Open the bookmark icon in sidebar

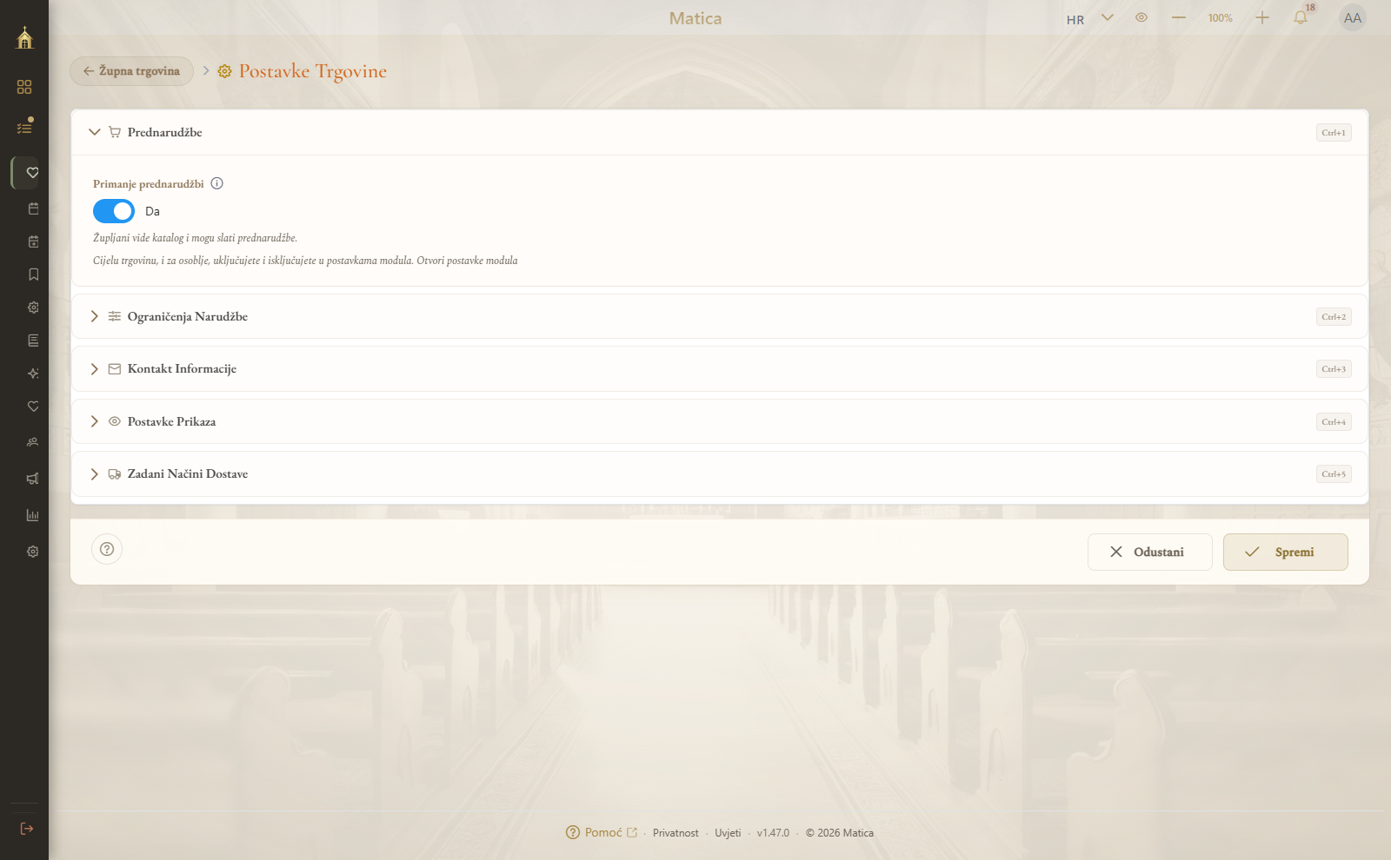point(33,275)
